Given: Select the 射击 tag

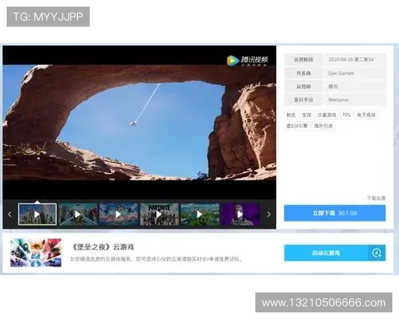Looking at the screenshot, I should click(x=291, y=115).
